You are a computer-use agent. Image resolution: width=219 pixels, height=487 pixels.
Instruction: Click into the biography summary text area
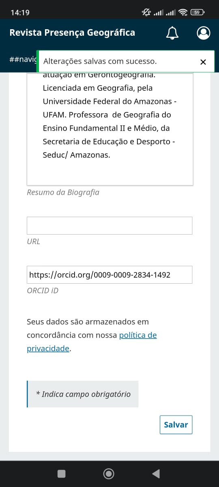pos(110,129)
